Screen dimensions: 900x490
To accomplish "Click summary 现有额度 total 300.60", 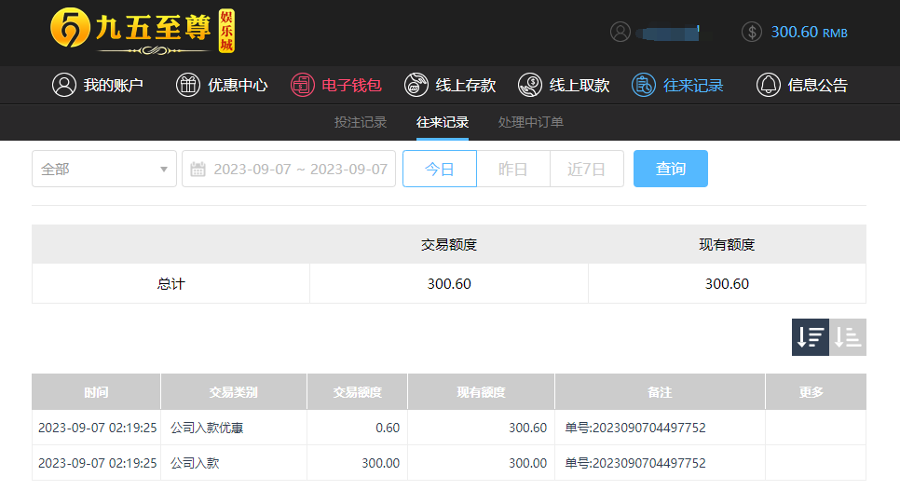I will (727, 284).
